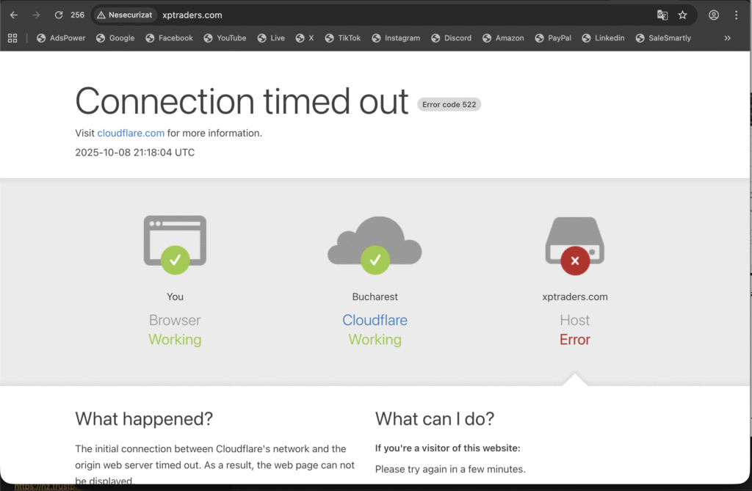Follow the cloudflare.com link

coord(131,134)
